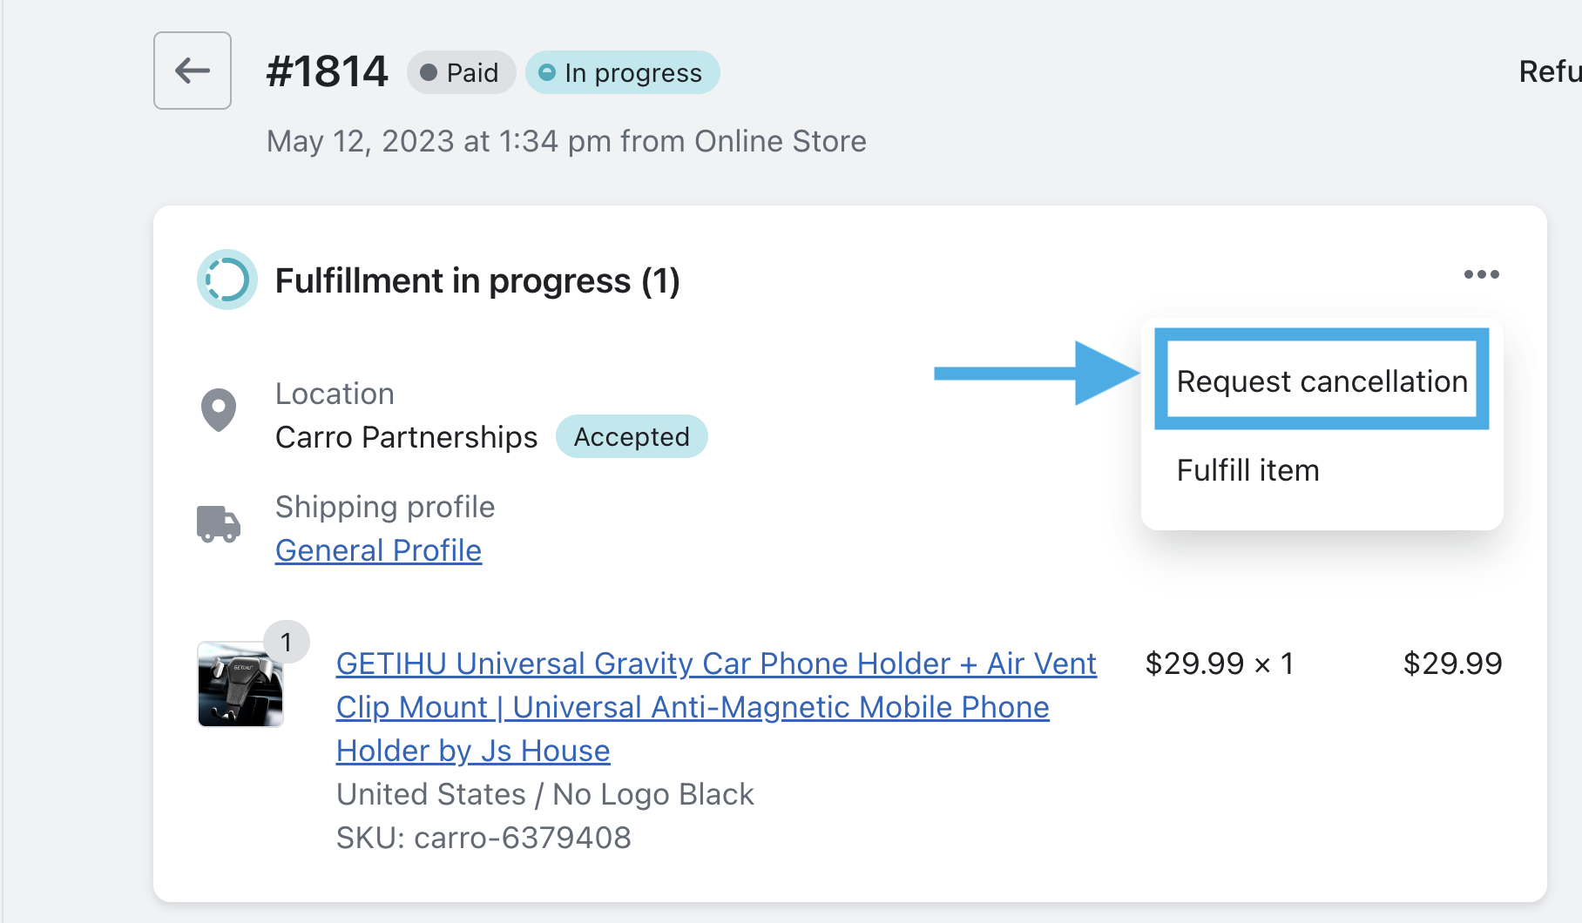Click the In progress status badge
This screenshot has width=1582, height=923.
(x=622, y=72)
